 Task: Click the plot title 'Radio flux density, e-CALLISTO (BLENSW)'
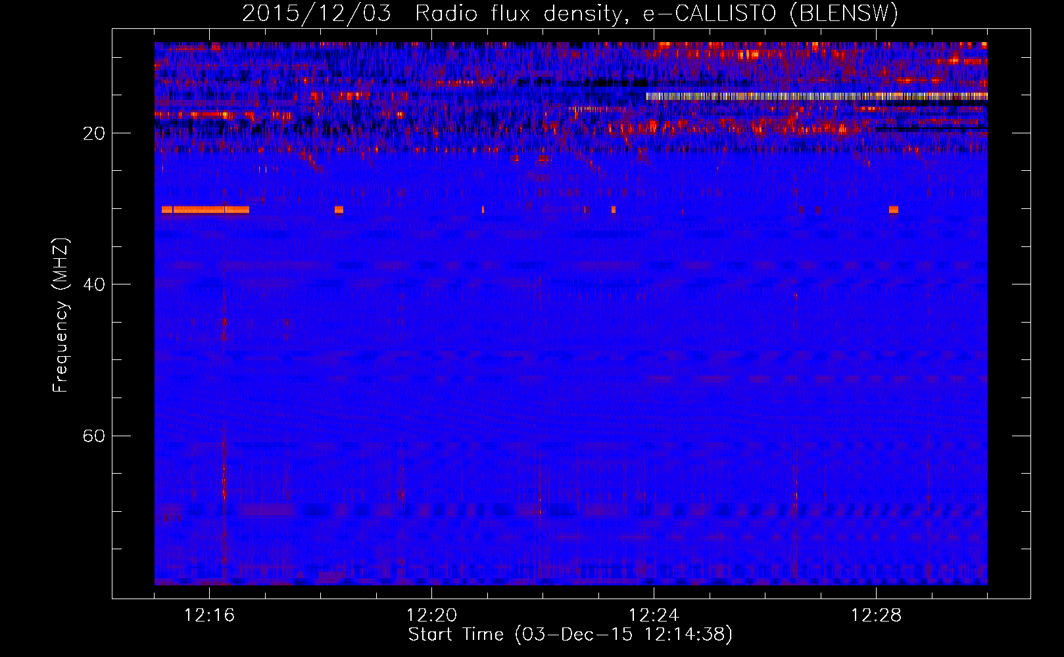click(x=656, y=14)
